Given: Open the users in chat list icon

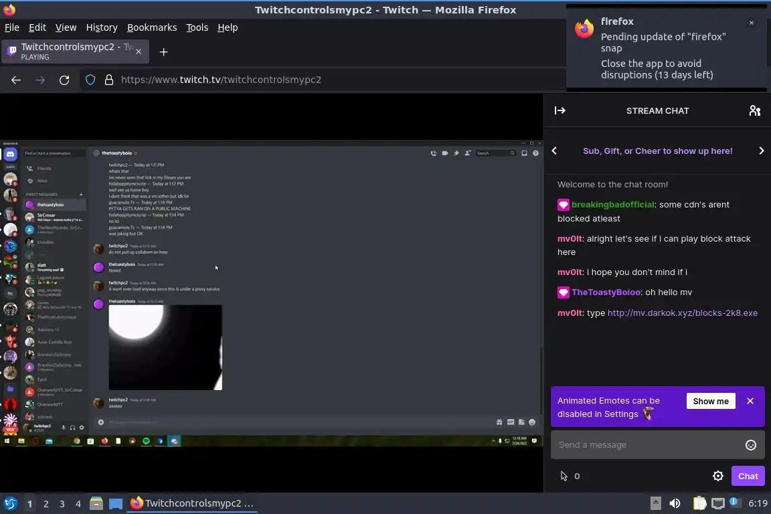Looking at the screenshot, I should pos(755,110).
